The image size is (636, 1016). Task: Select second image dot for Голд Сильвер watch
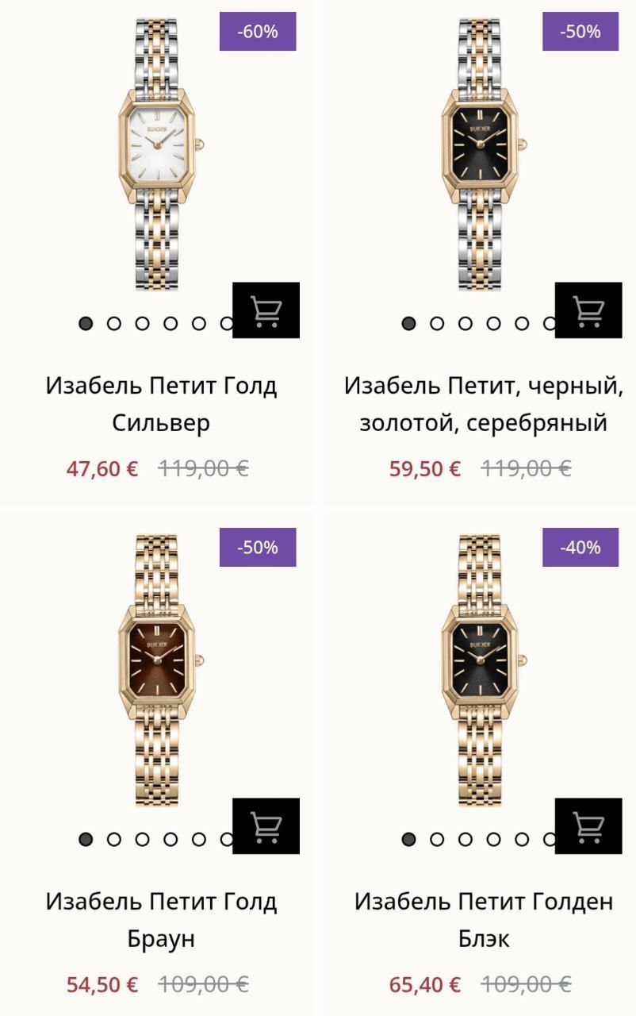click(x=114, y=323)
